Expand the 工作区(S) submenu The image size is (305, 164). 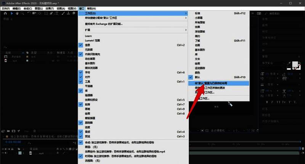tap(133, 13)
